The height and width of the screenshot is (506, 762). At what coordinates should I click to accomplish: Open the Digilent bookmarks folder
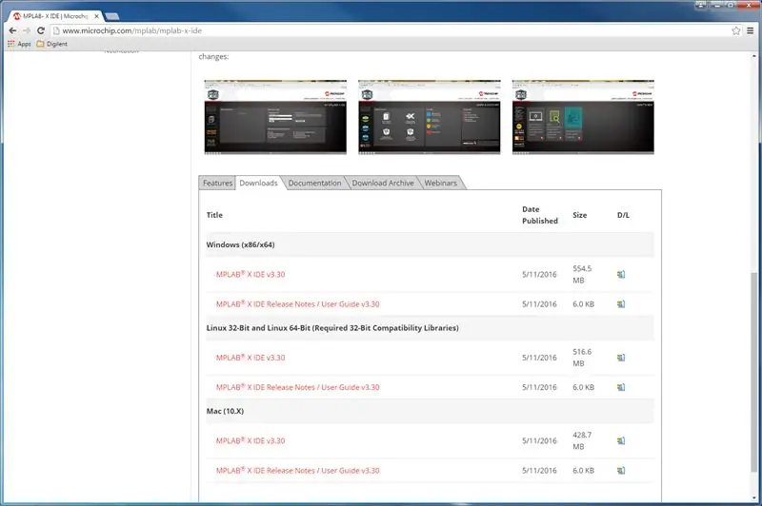click(52, 44)
